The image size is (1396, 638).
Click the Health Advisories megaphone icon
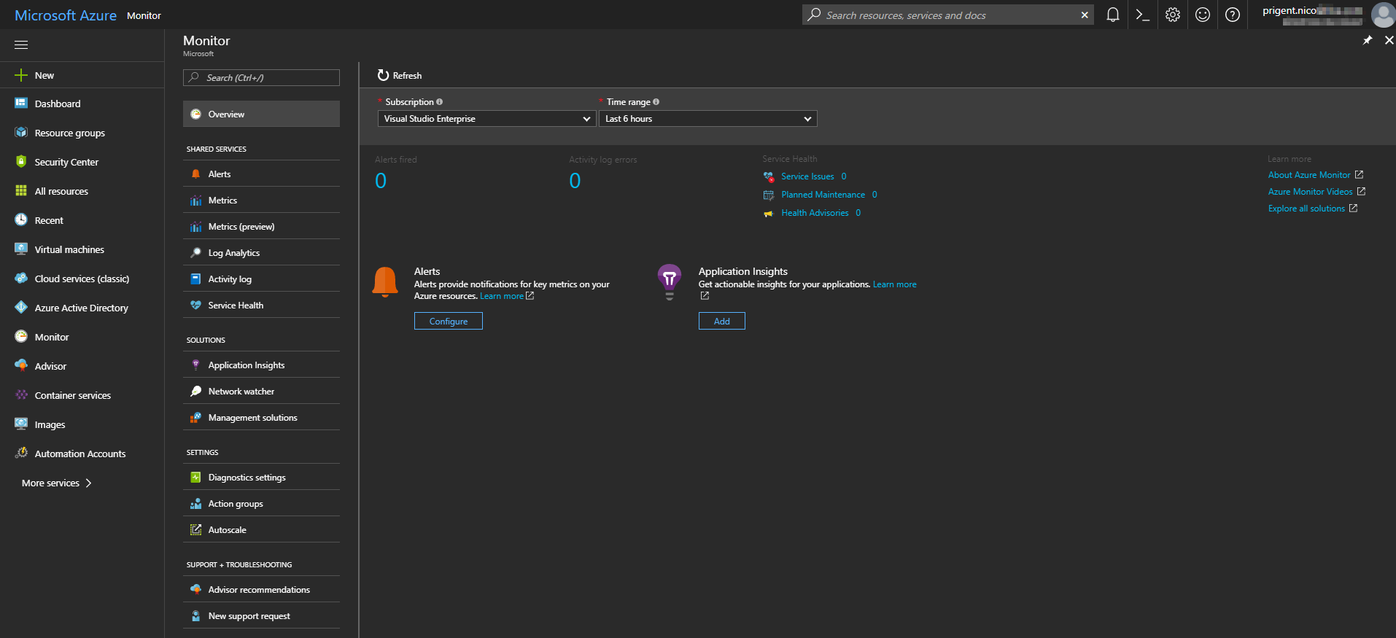click(769, 213)
